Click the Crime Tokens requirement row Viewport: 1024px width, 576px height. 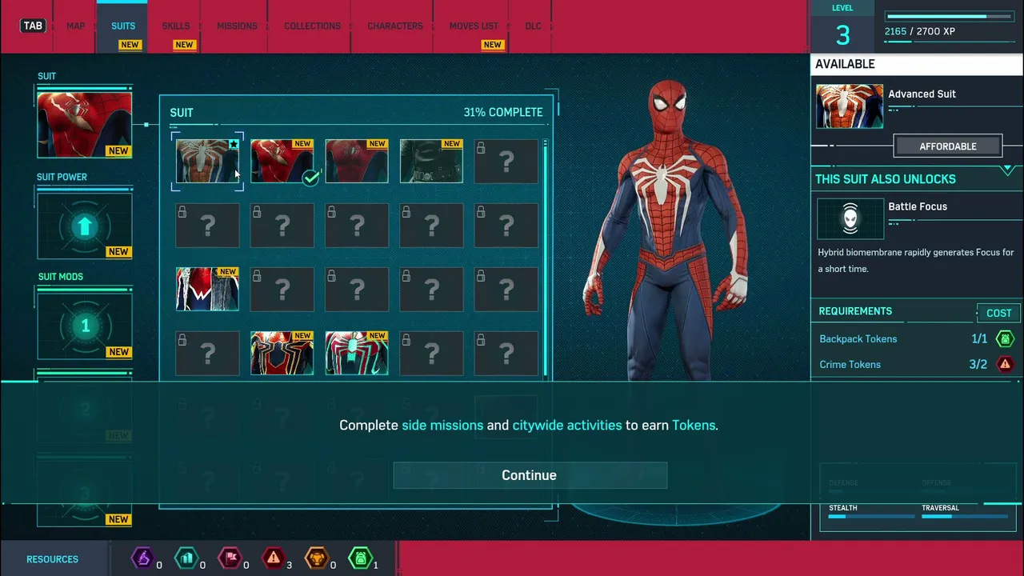pyautogui.click(x=917, y=364)
